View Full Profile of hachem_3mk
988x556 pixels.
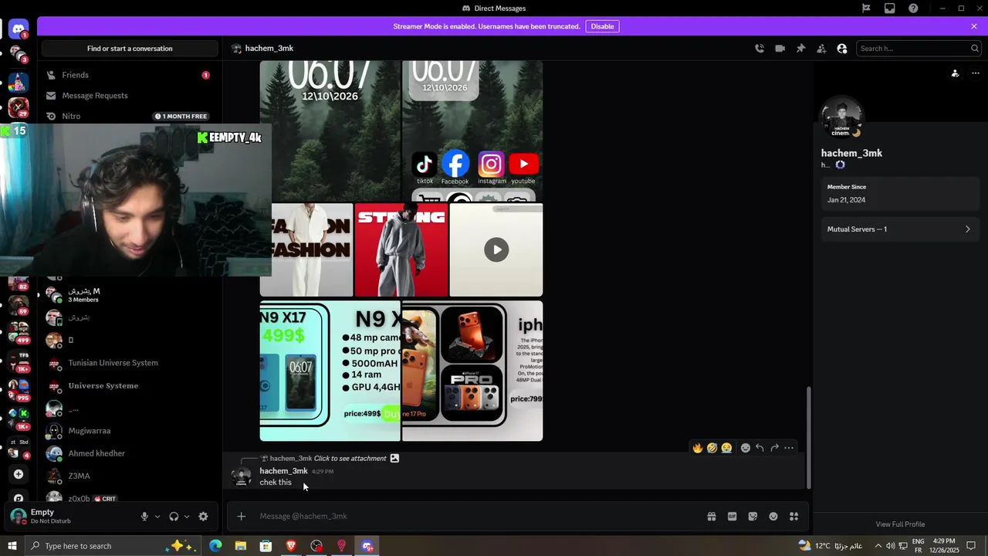(x=900, y=524)
